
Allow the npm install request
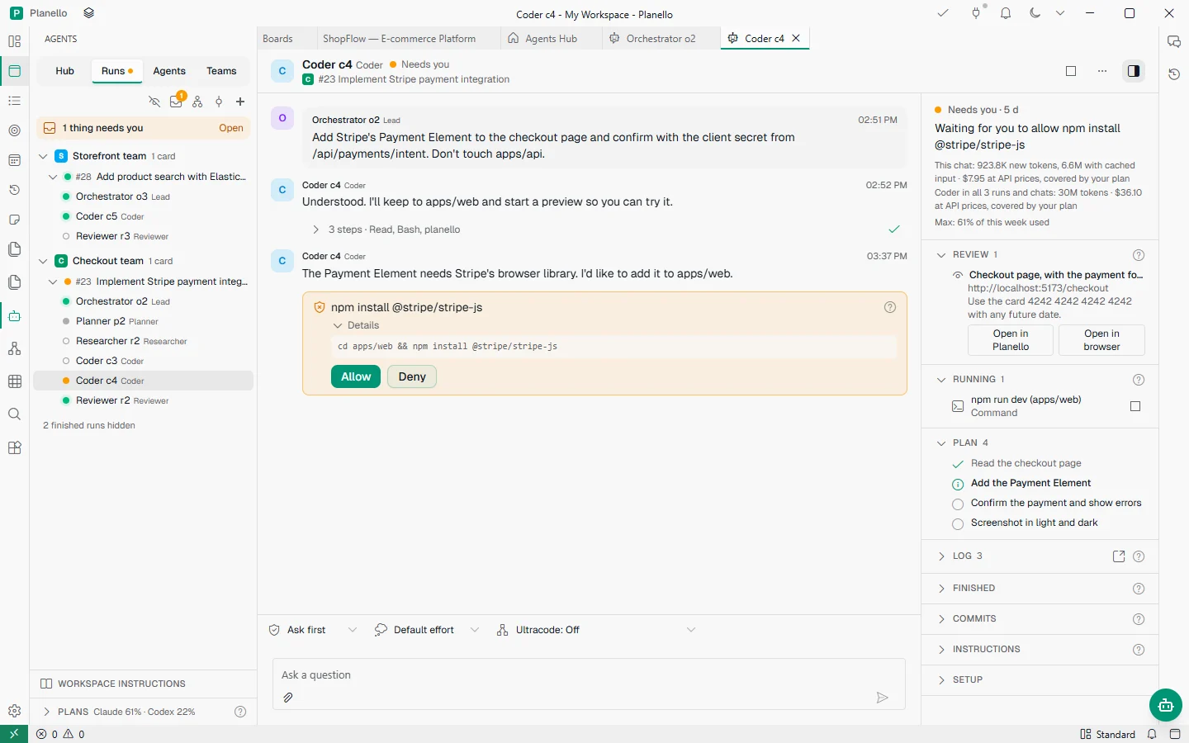point(356,376)
